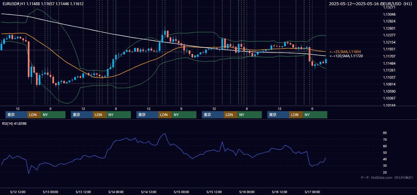Image resolution: width=417 pixels, height=195 pixels.
Task: Select the 5/13 00:00 date label
Action: click(x=50, y=192)
